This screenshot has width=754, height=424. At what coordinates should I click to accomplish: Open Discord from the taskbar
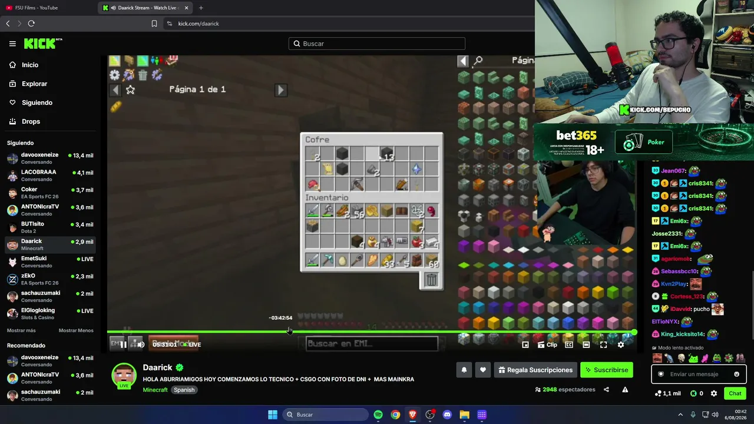(447, 415)
